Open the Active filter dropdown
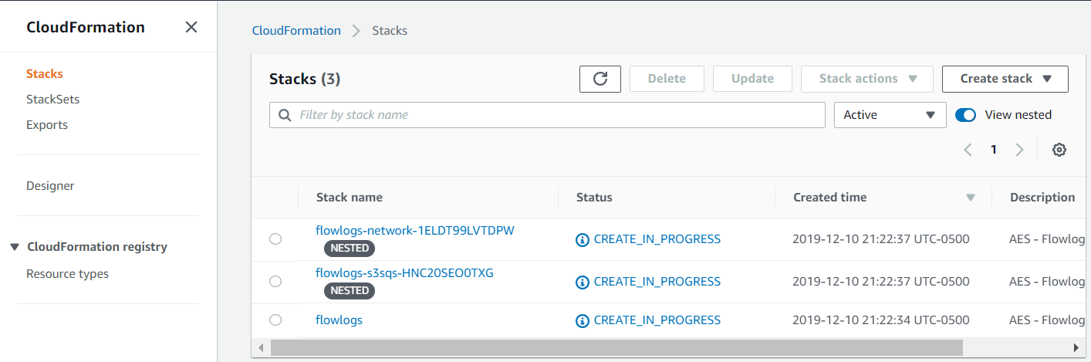The height and width of the screenshot is (362, 1091). click(x=890, y=115)
